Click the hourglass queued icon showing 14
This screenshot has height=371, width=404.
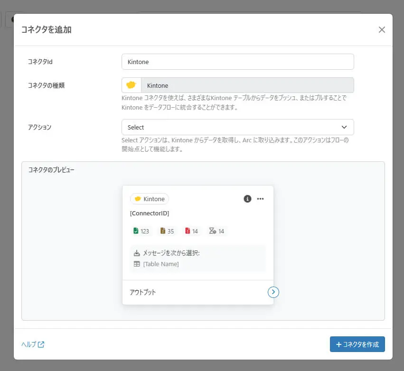click(213, 231)
